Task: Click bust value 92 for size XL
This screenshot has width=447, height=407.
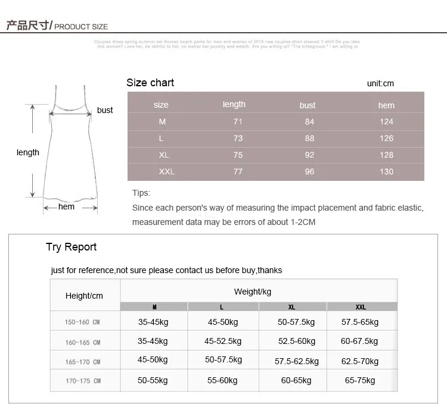Action: [309, 155]
